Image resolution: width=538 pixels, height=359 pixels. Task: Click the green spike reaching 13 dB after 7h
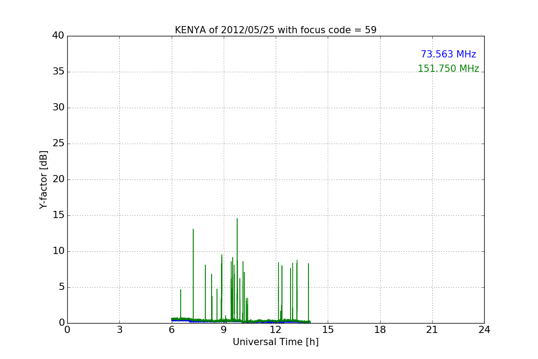[193, 274]
